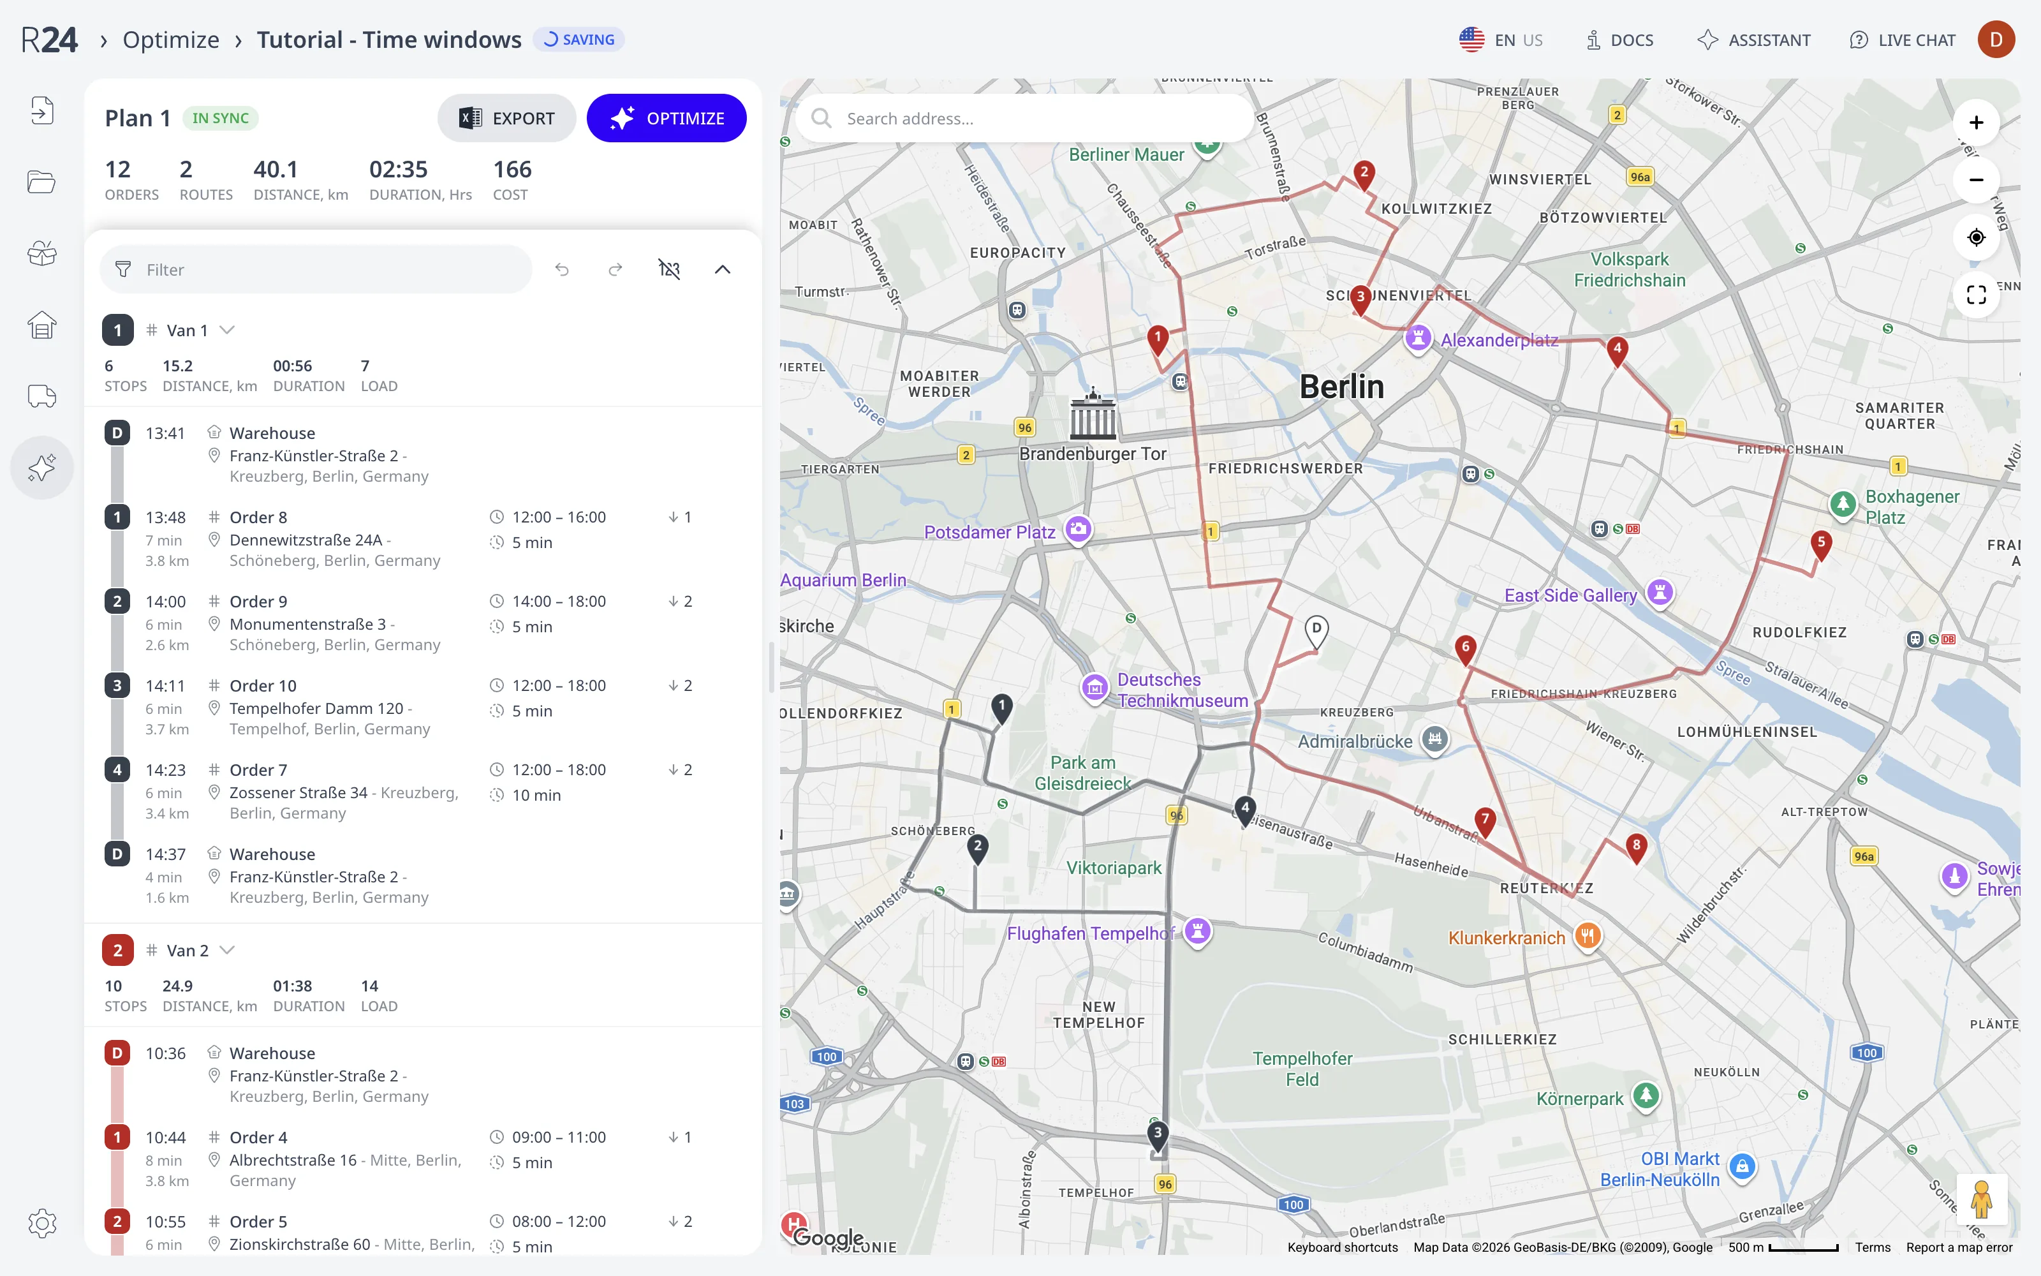The height and width of the screenshot is (1276, 2041).
Task: Click the R24 logo
Action: [49, 40]
